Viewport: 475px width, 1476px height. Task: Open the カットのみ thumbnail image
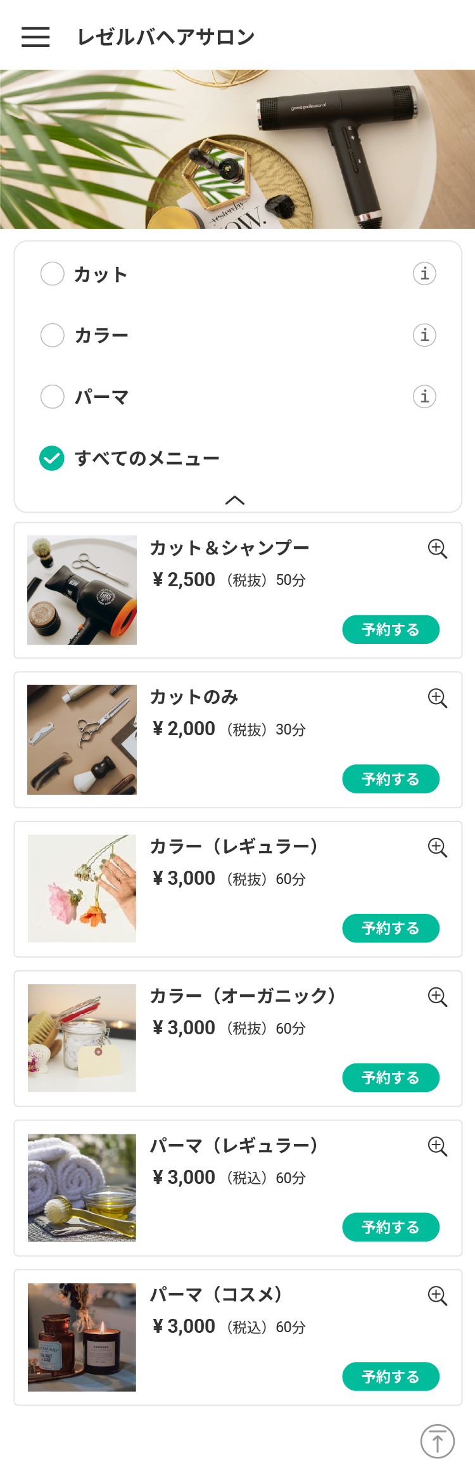[82, 740]
